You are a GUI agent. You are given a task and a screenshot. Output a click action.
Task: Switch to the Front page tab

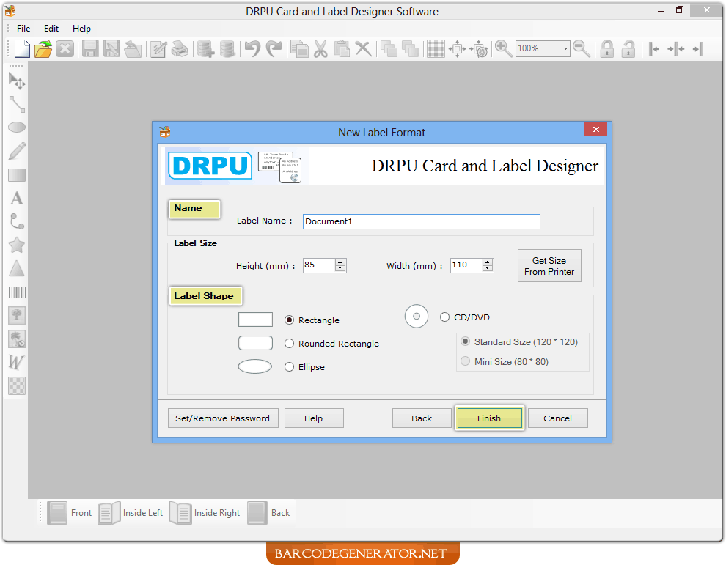(70, 513)
